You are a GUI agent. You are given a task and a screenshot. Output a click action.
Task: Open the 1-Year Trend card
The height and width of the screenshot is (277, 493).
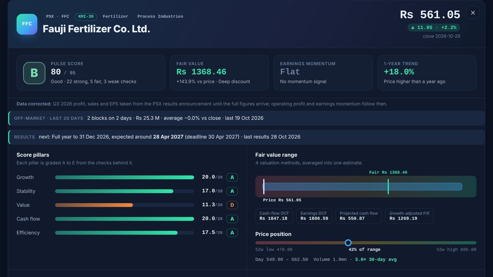[x=427, y=73]
